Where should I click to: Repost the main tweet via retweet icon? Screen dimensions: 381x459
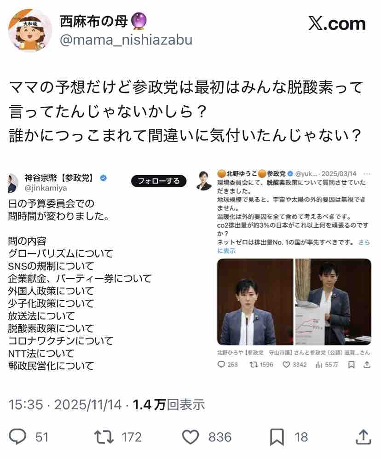tap(104, 437)
